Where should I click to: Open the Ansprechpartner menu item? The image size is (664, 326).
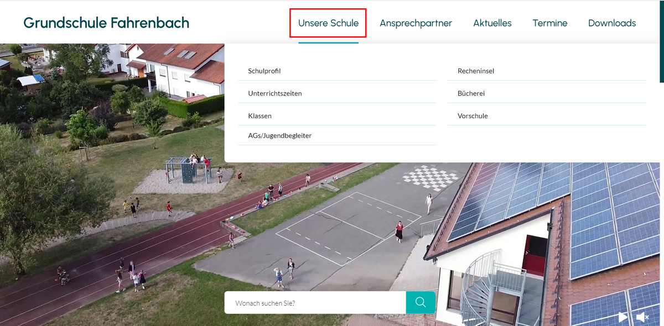tap(416, 23)
